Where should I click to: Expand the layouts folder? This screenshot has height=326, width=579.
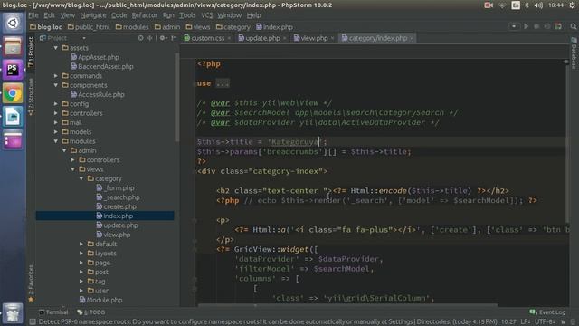pyautogui.click(x=81, y=254)
